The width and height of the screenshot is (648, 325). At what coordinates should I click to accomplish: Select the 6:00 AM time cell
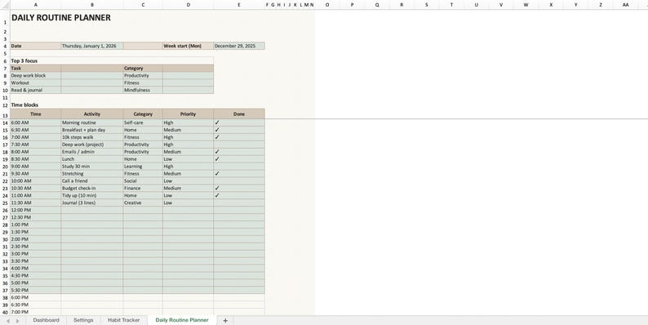(x=36, y=122)
